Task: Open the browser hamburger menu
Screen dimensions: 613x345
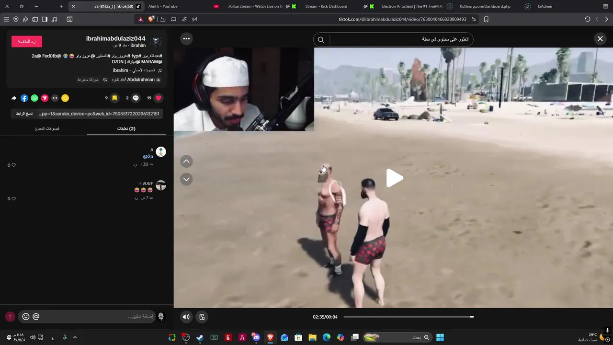Action: coord(6,19)
